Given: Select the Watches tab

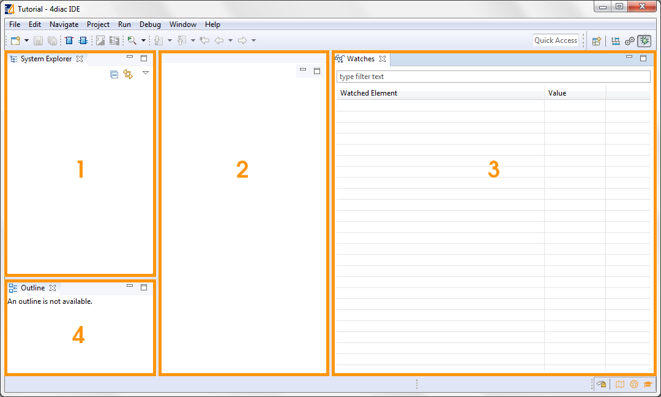Looking at the screenshot, I should [x=361, y=59].
